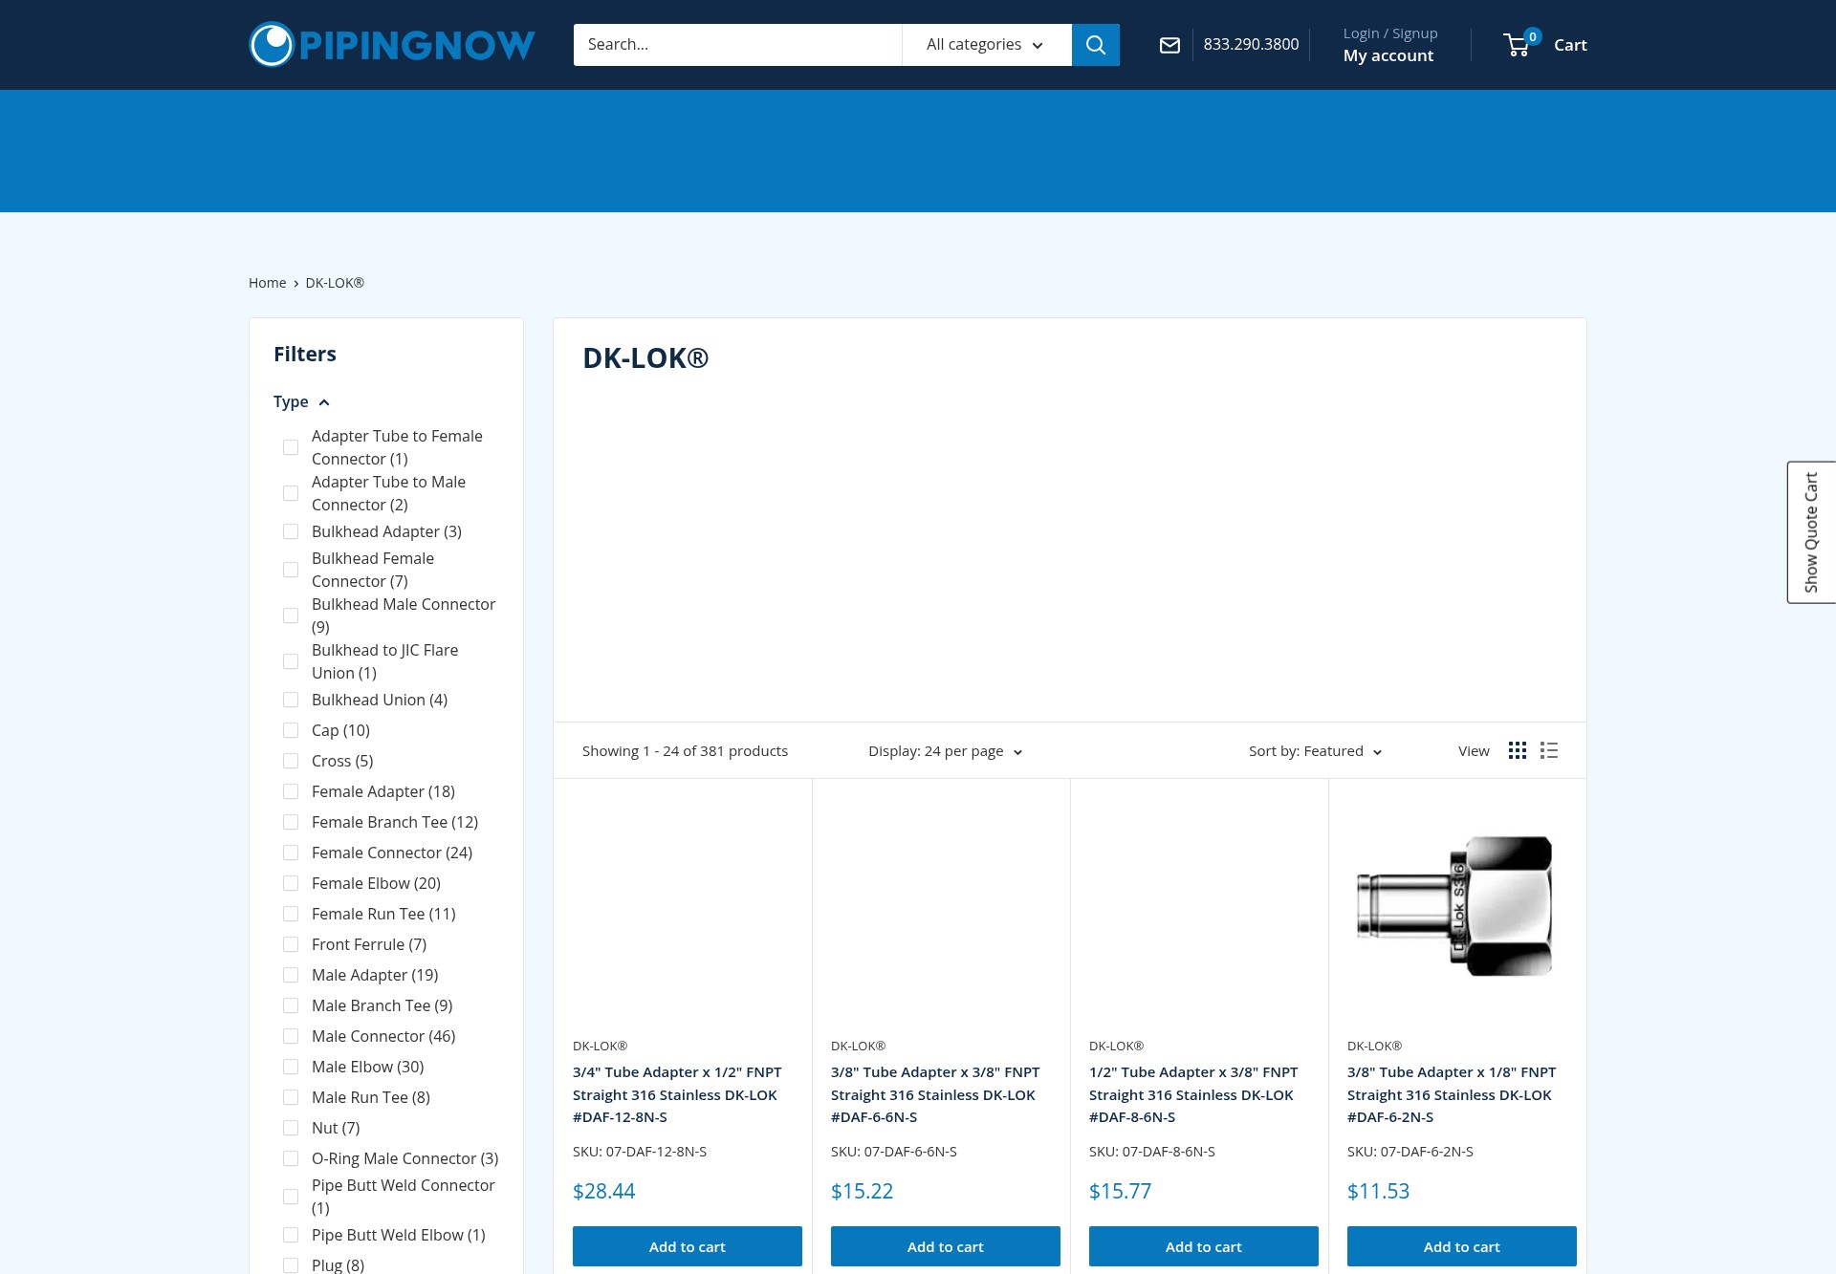Check O-Ring Male Connector filter
Viewport: 1836px width, 1274px height.
pos(291,1158)
